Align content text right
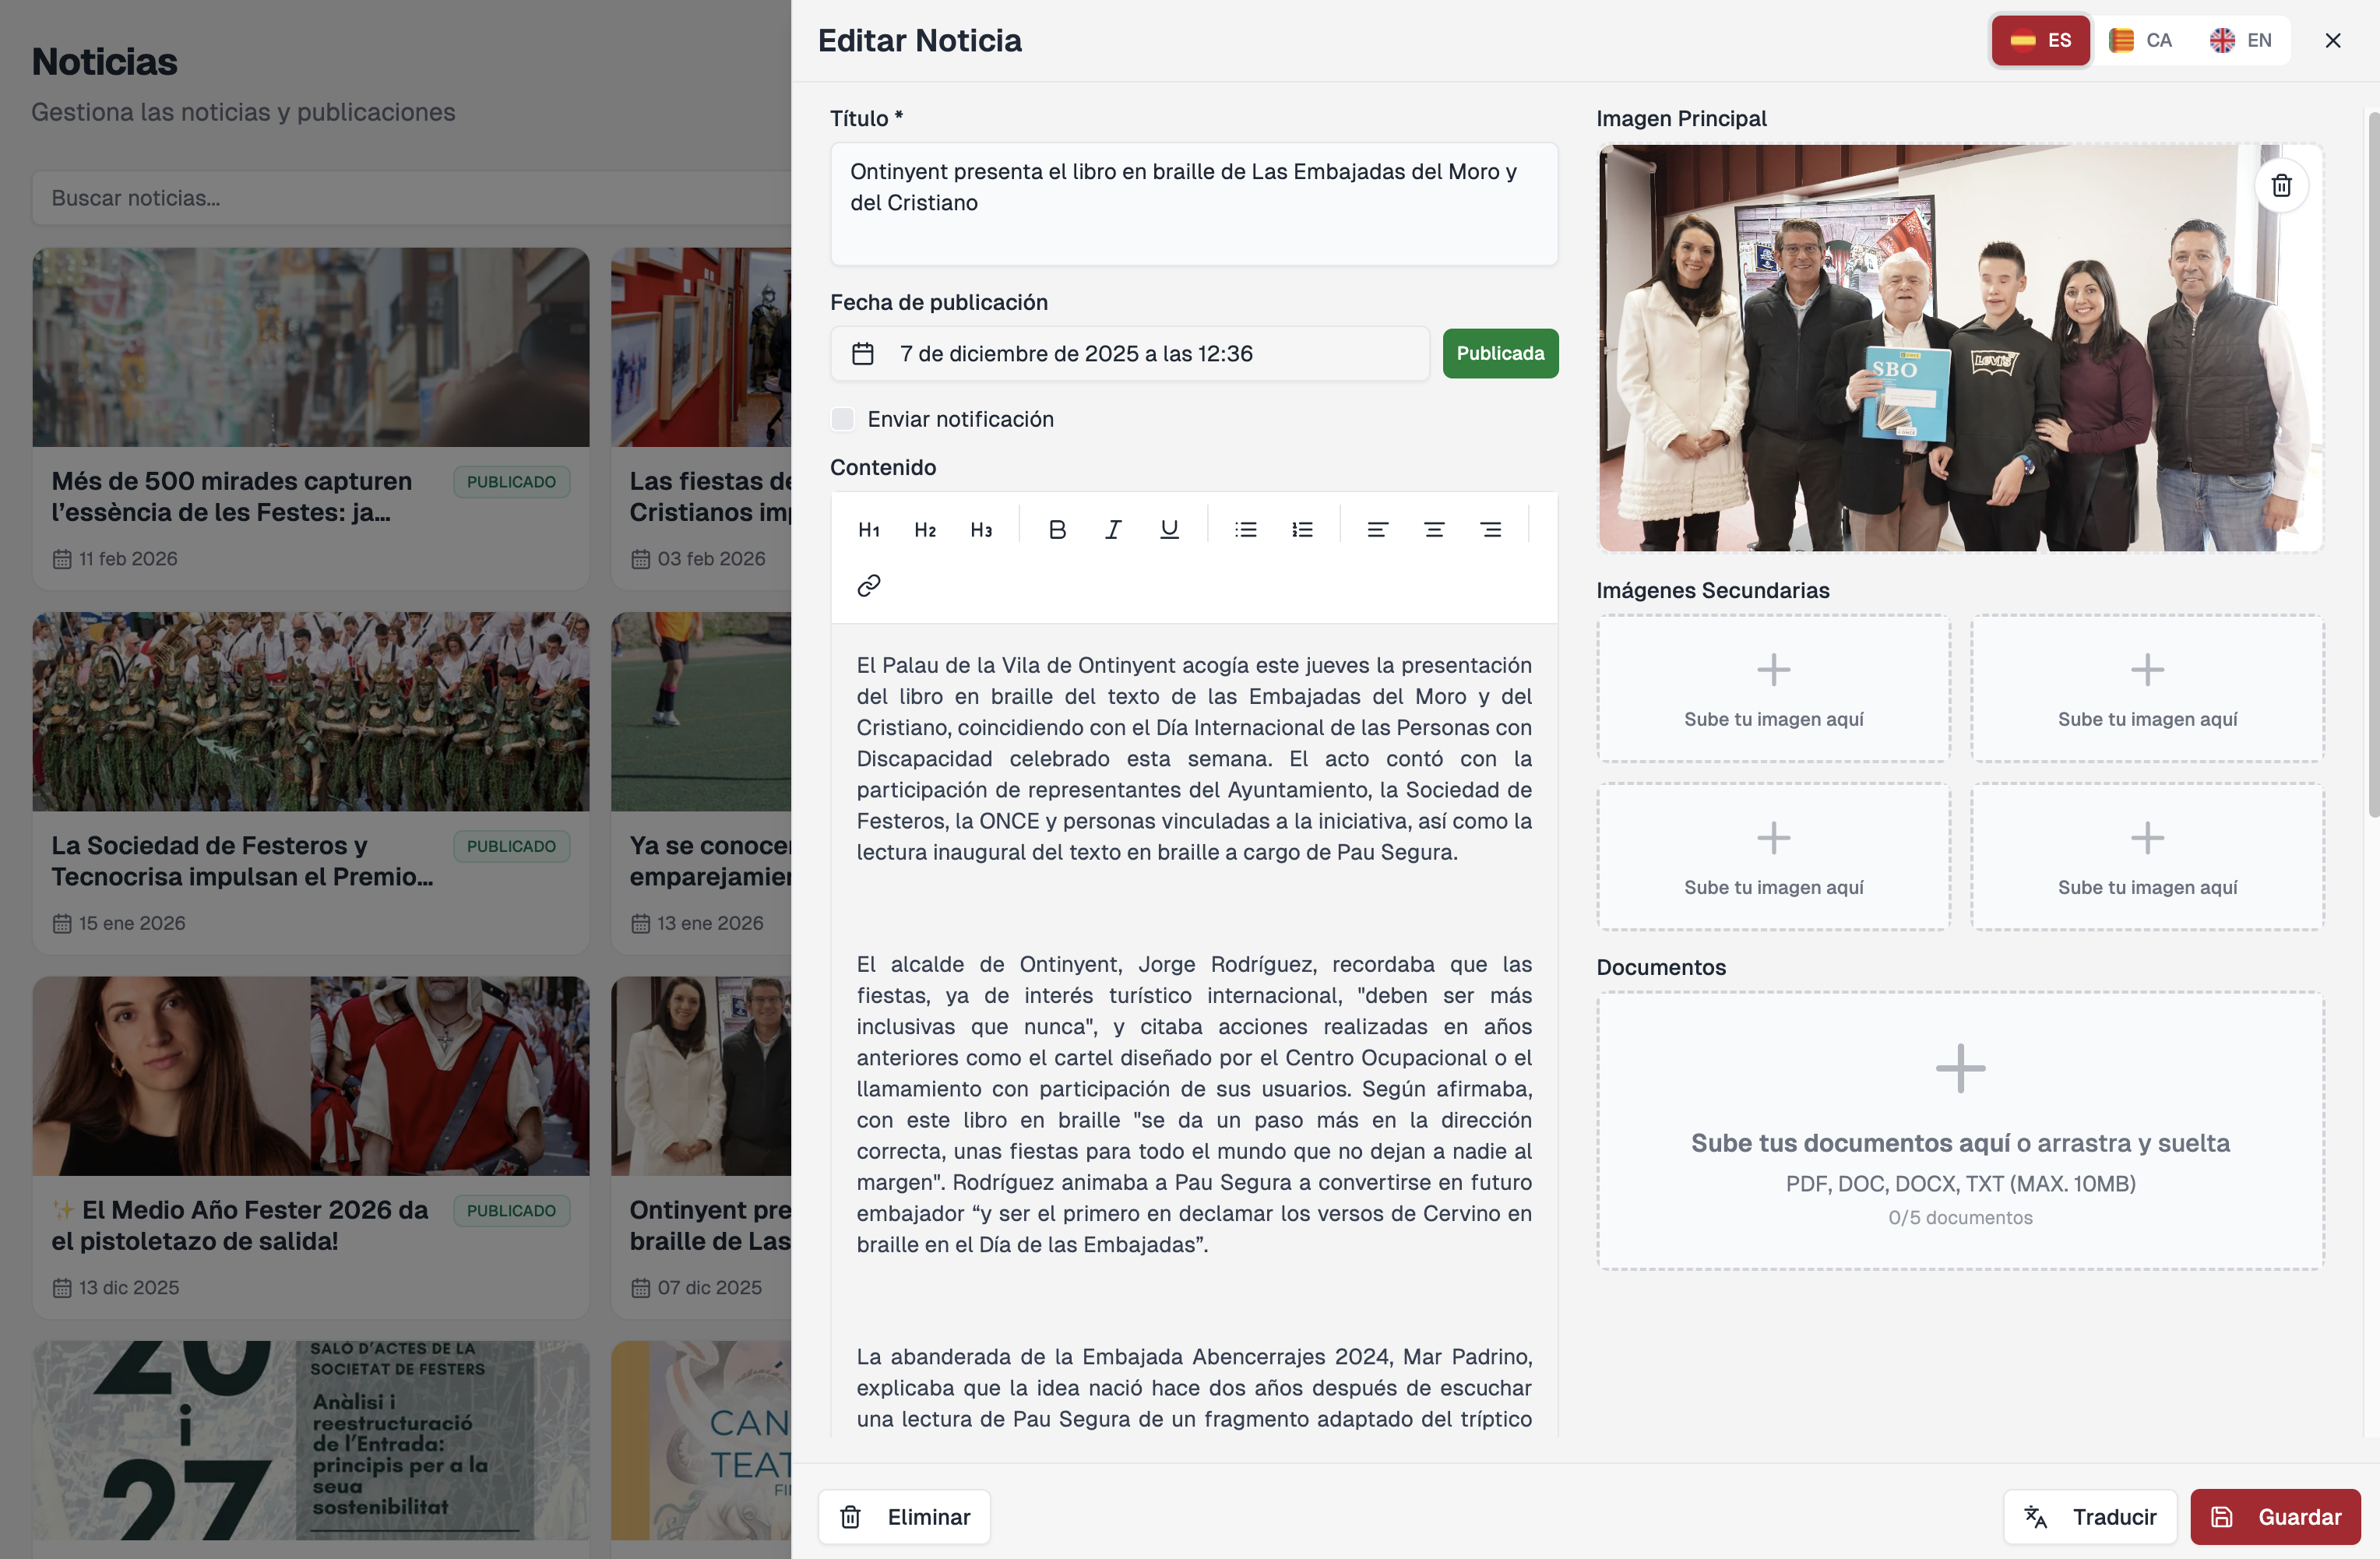 [1490, 530]
